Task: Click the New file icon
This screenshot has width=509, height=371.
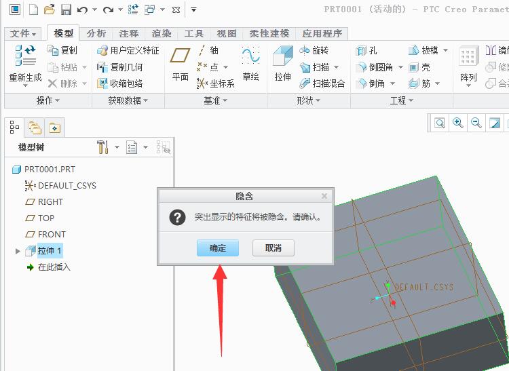Action: 34,9
